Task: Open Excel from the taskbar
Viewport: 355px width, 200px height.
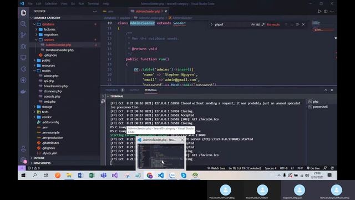Action: (x=92, y=176)
